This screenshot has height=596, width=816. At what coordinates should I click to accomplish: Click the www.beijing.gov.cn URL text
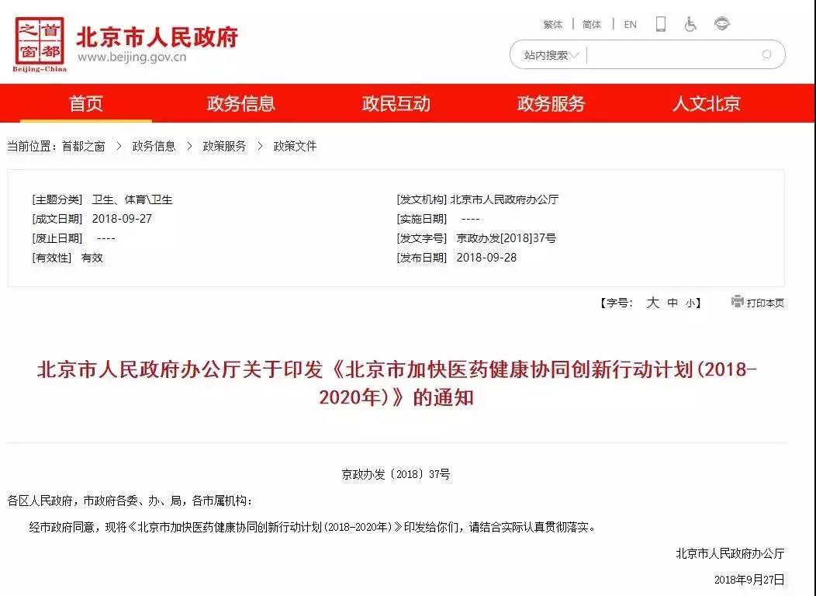coord(132,57)
